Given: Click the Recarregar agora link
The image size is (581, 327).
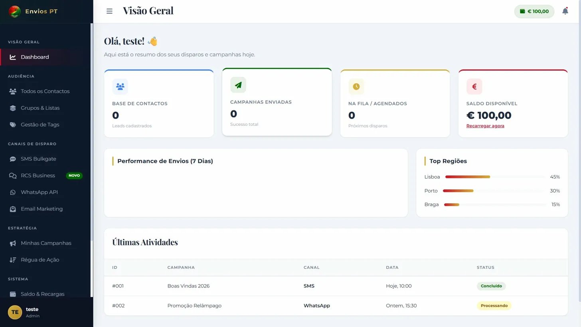Looking at the screenshot, I should [x=485, y=125].
